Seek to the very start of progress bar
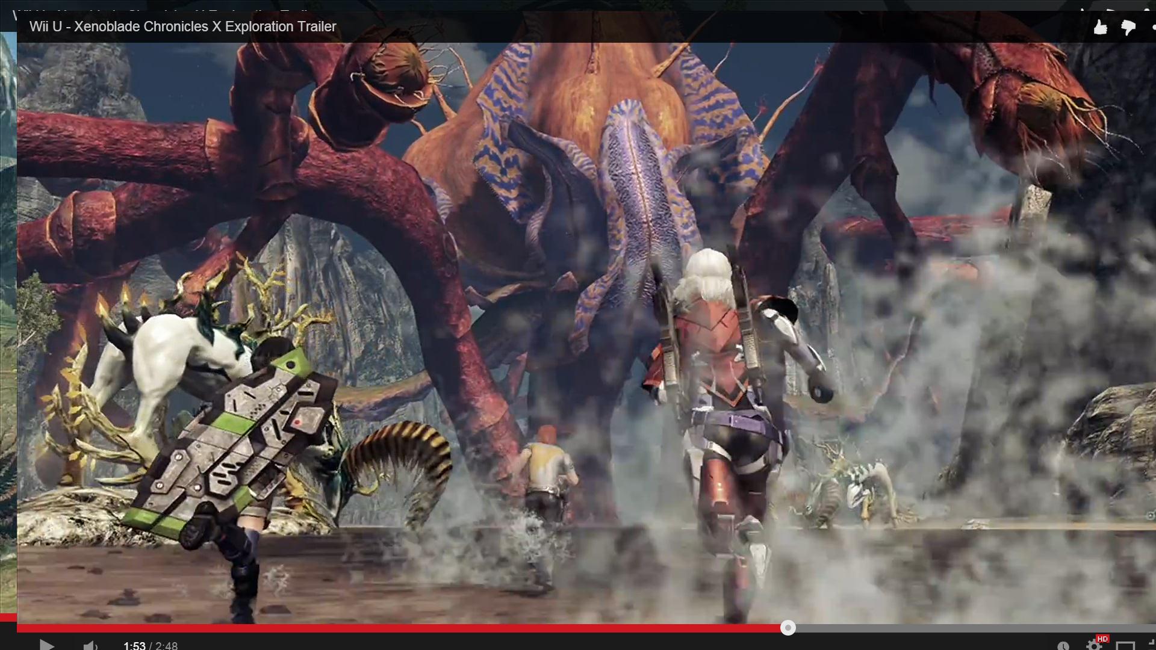 click(x=19, y=628)
